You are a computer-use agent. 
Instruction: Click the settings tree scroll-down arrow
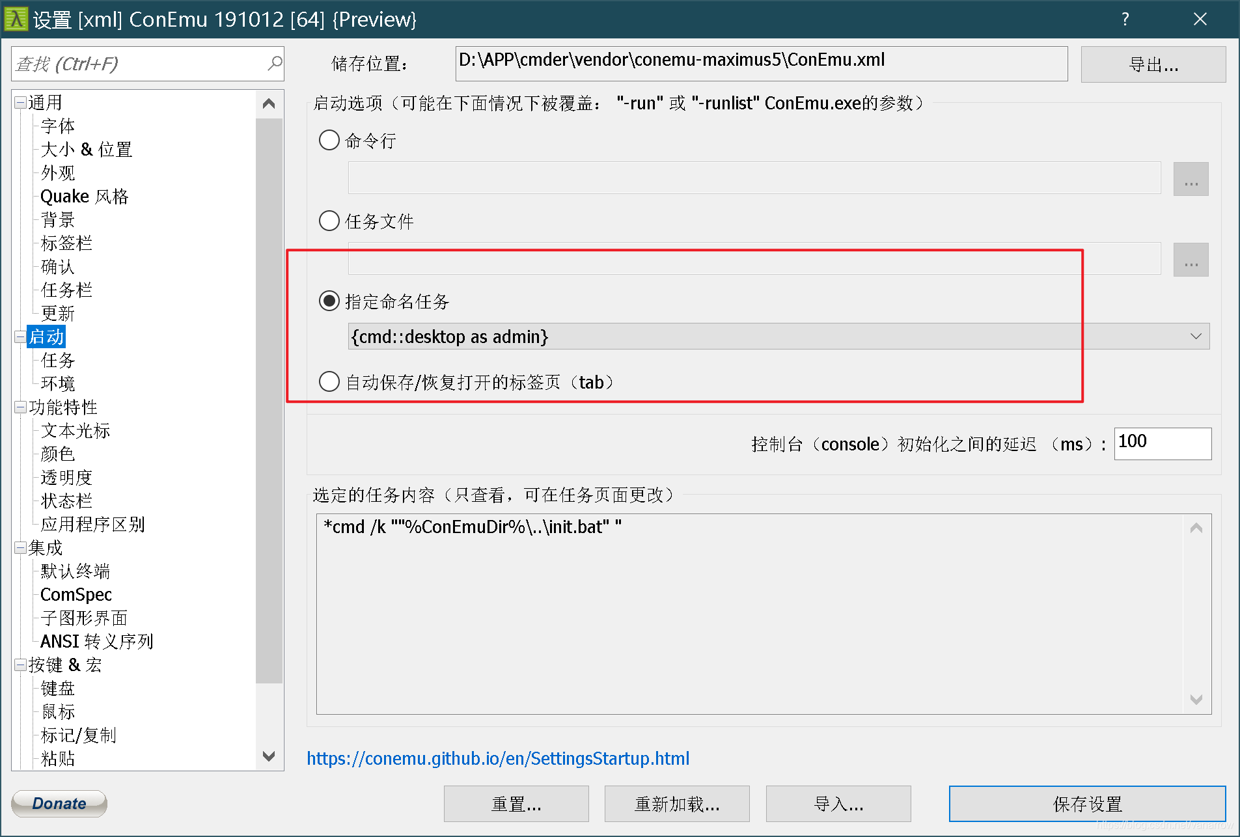pos(269,756)
